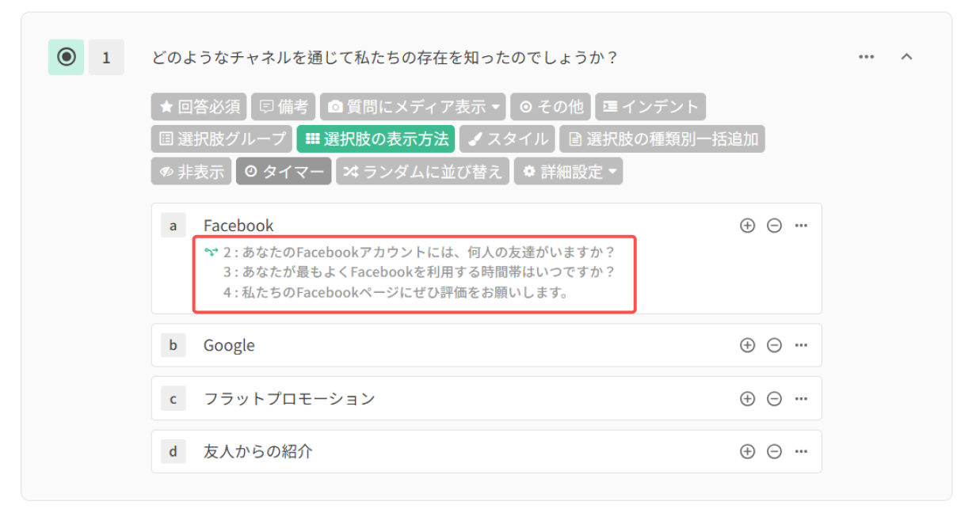Open 選択肢の表示方法 display settings
Image resolution: width=976 pixels, height=509 pixels.
pyautogui.click(x=376, y=139)
